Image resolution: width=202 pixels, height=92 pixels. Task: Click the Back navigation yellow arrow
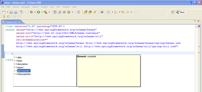[x=128, y=12]
